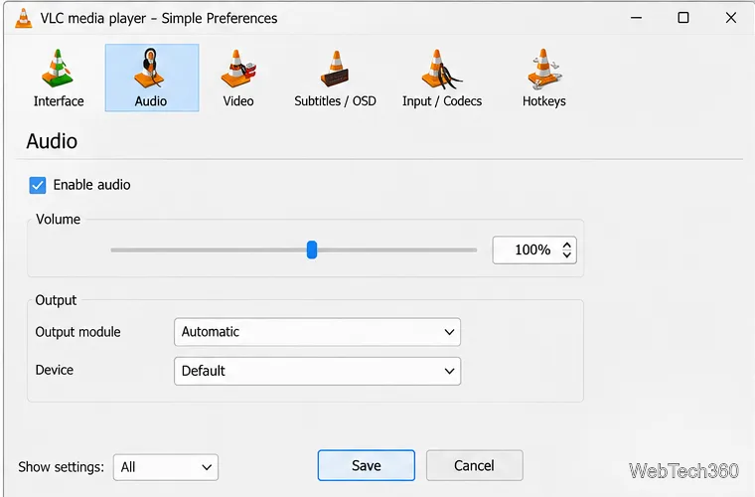This screenshot has height=497, width=755.
Task: Decrease volume with the spinner down arrow
Action: [x=566, y=254]
